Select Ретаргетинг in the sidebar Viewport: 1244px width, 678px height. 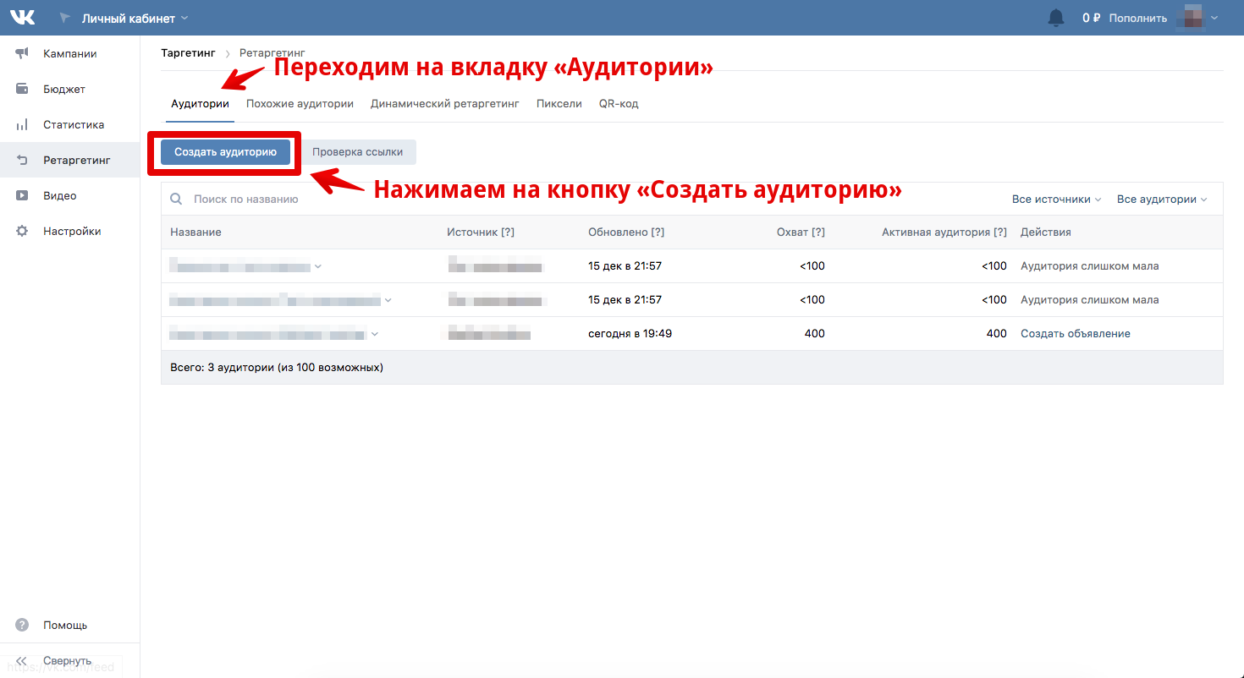tap(70, 161)
